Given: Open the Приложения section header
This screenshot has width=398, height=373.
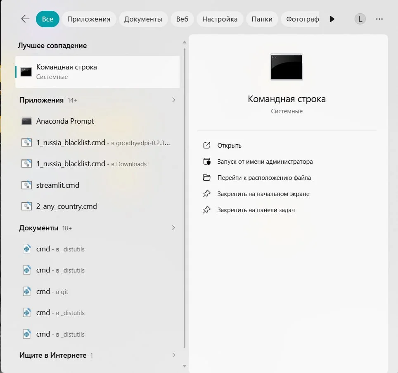Looking at the screenshot, I should tap(41, 100).
